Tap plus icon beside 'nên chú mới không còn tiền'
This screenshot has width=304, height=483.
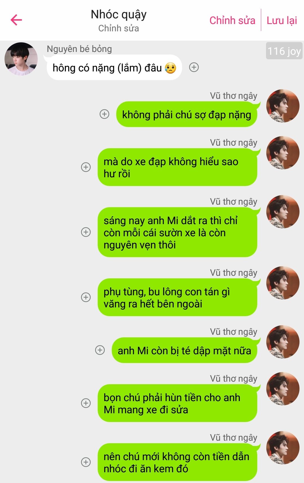[x=86, y=462]
